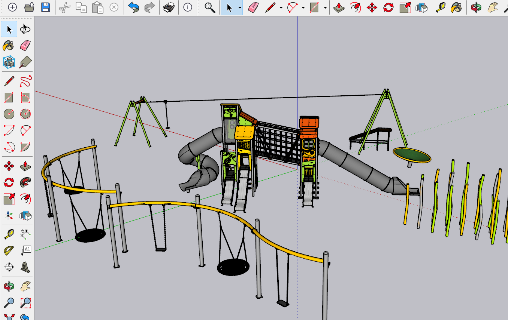Select the Pie tool
Image resolution: width=508 pixels, height=320 pixels.
25,147
